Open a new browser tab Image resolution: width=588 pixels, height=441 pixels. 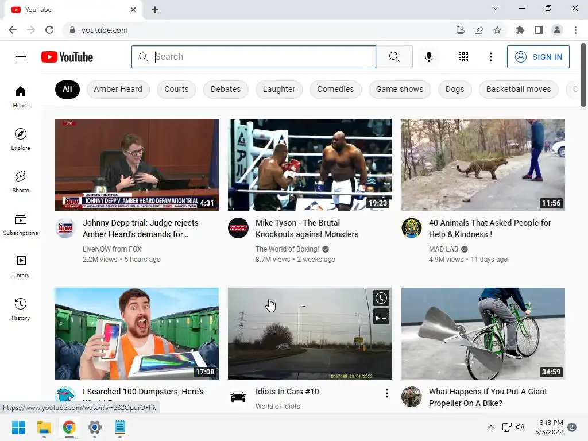click(x=155, y=10)
